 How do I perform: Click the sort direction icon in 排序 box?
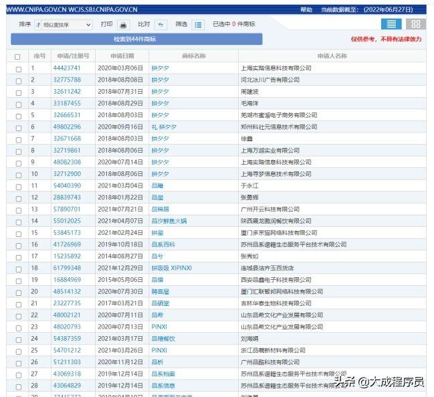tap(38, 25)
